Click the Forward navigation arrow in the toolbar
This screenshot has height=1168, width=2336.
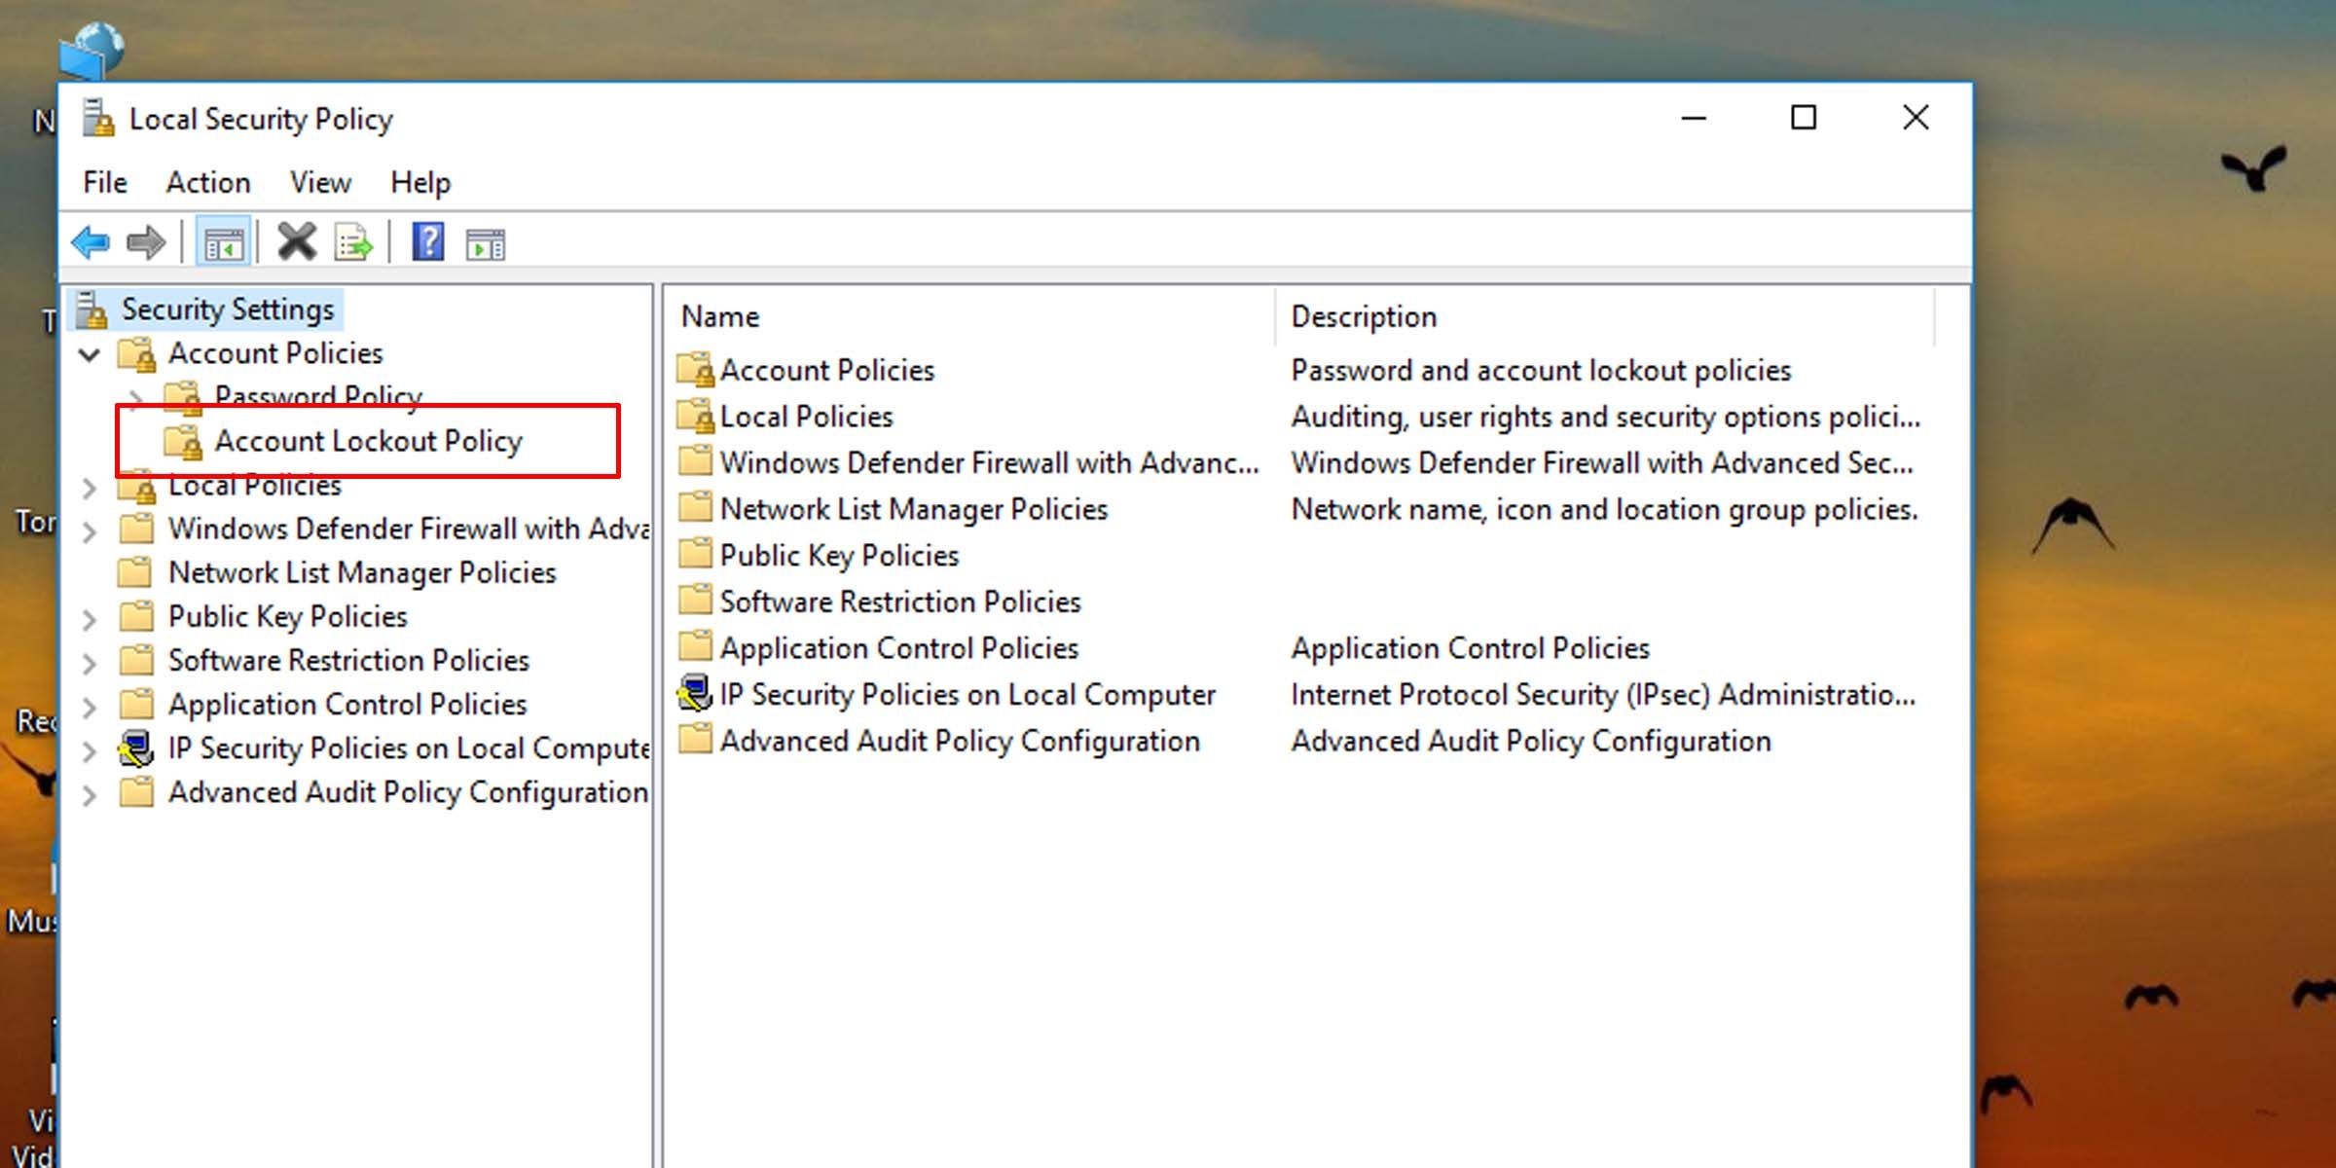(x=146, y=242)
